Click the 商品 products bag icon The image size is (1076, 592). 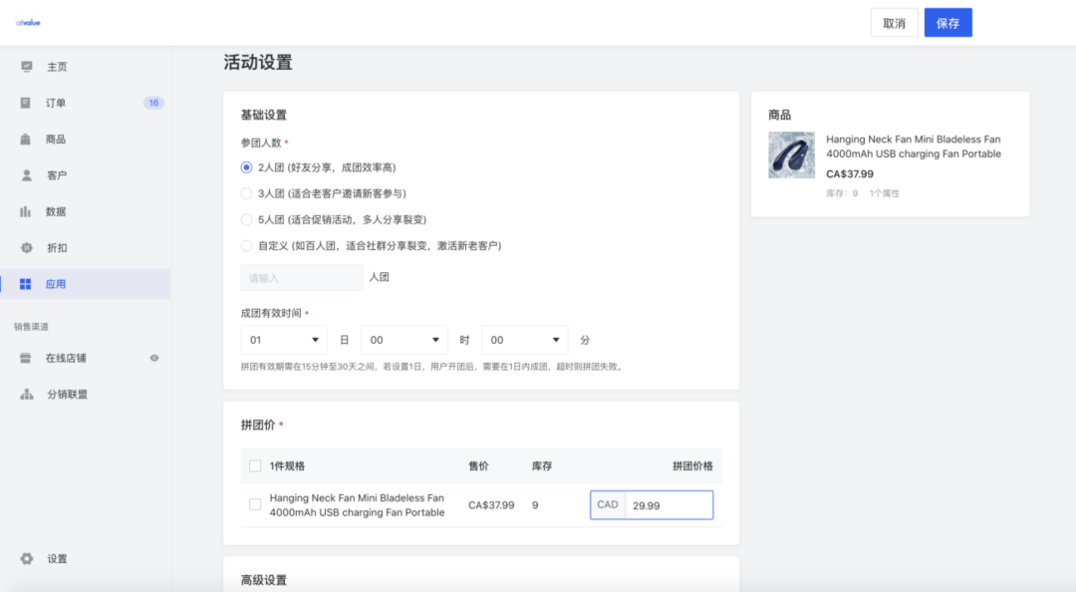tap(25, 140)
